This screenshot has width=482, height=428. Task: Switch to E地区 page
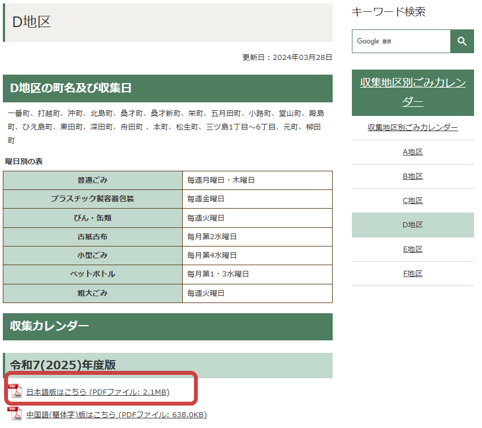(x=412, y=249)
